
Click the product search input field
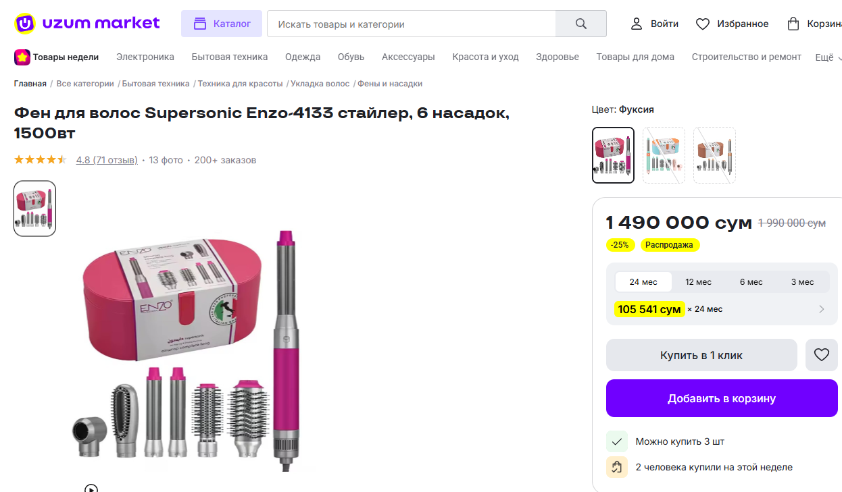pos(411,24)
